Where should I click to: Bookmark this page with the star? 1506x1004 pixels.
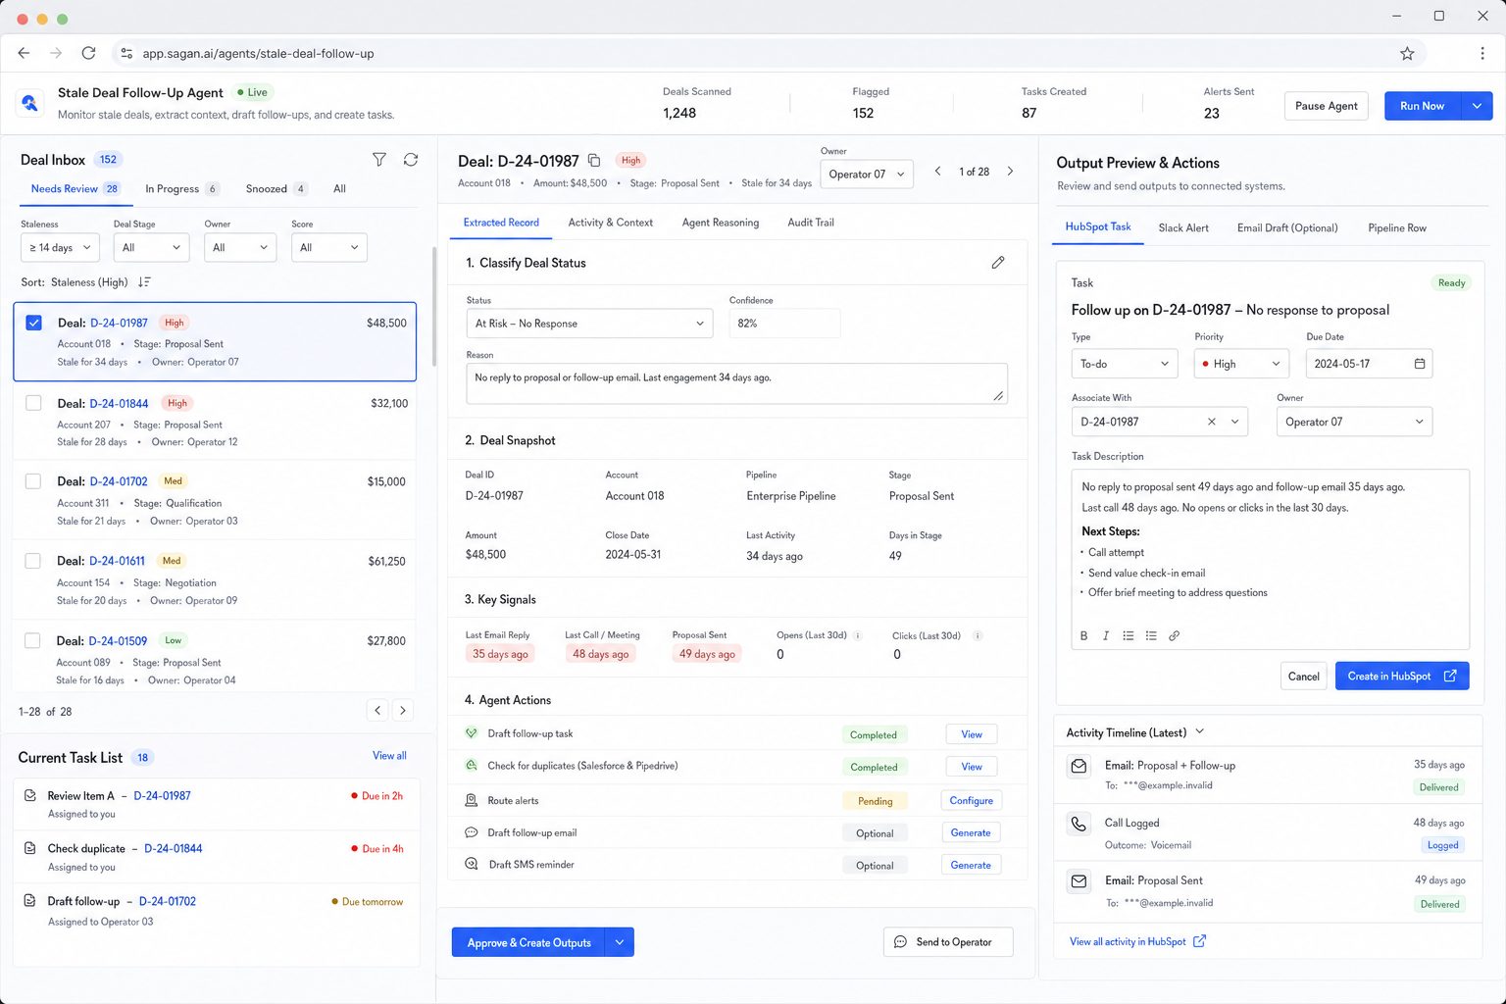coord(1407,54)
